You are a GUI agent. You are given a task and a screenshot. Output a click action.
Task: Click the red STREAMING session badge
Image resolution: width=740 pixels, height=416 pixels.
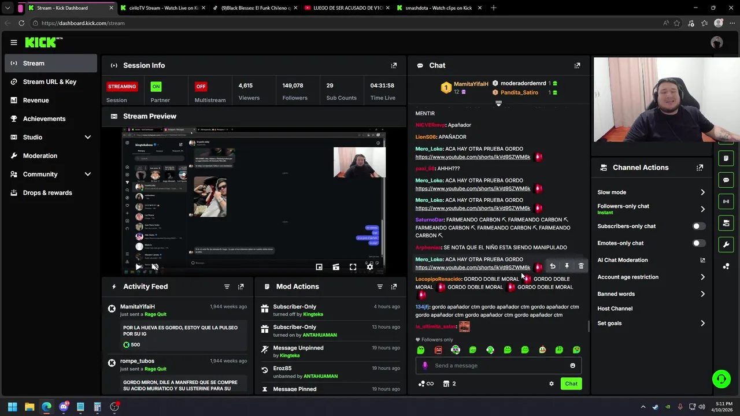(x=122, y=87)
